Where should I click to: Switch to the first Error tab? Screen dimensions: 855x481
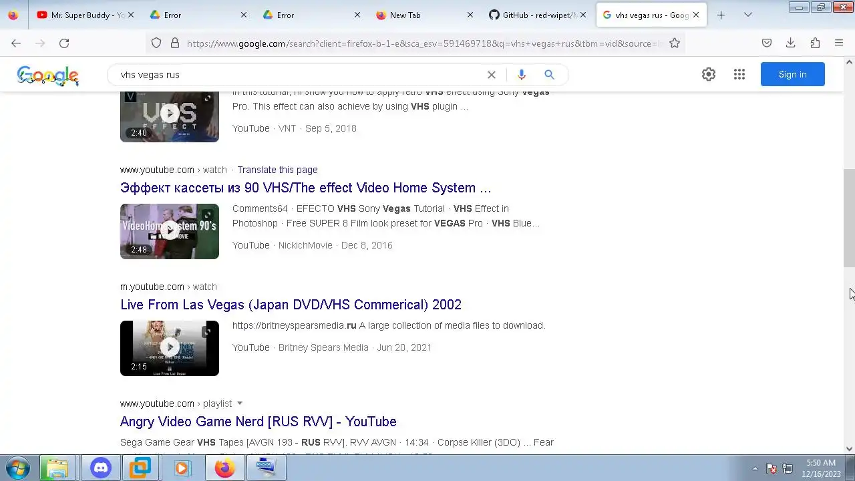(198, 15)
